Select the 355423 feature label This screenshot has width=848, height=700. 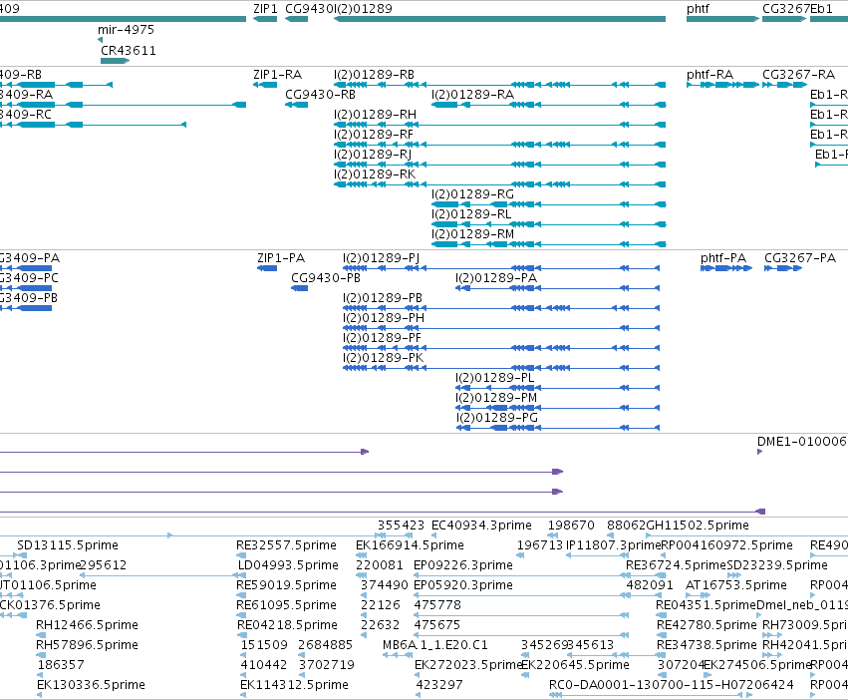(401, 525)
